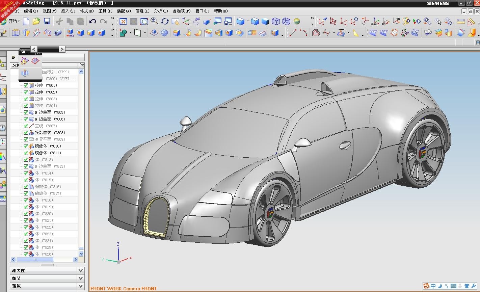Open the 装配(A) menu
This screenshot has height=292, width=480.
[124, 11]
